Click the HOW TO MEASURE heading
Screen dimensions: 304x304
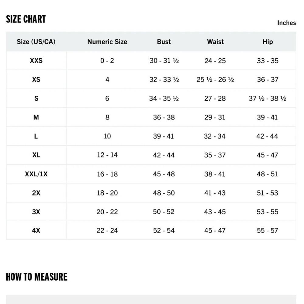(x=36, y=277)
